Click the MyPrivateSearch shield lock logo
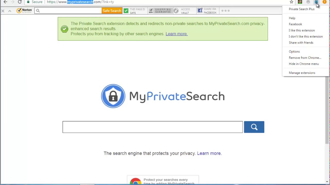 113,96
